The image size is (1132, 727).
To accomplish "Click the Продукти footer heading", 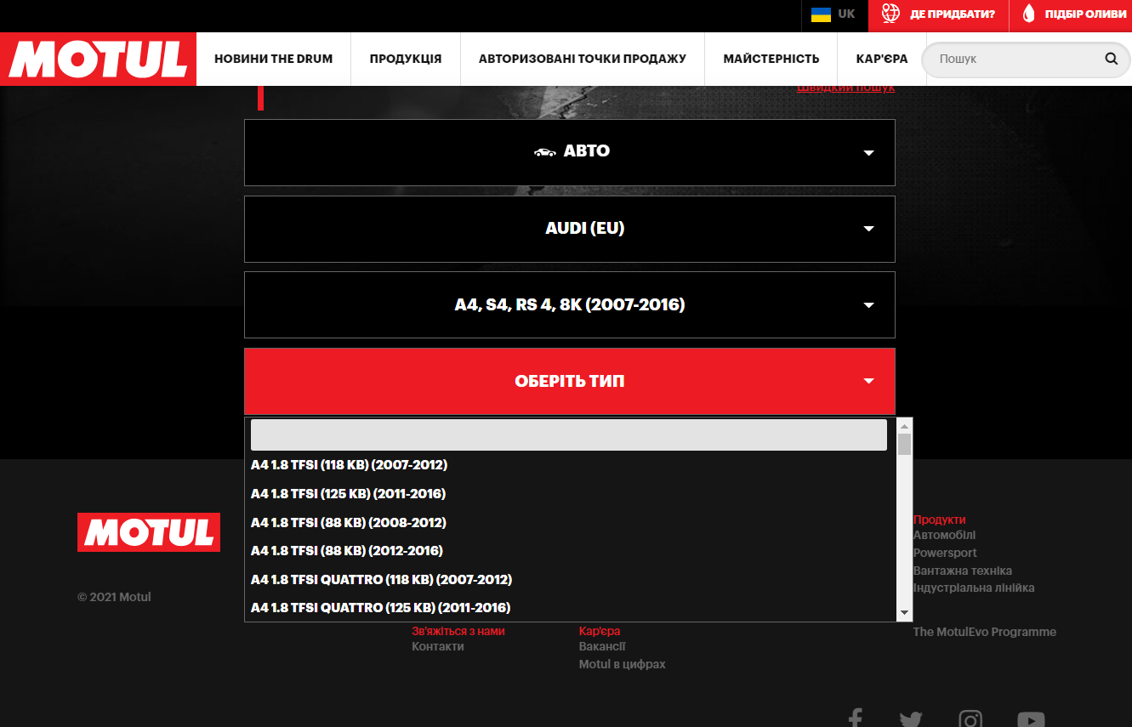I will 940,520.
